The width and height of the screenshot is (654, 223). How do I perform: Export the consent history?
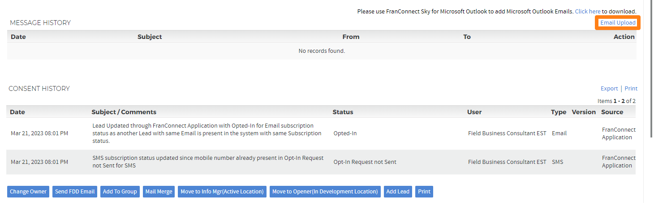point(609,89)
